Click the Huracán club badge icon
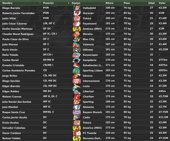 pyautogui.click(x=77, y=13)
